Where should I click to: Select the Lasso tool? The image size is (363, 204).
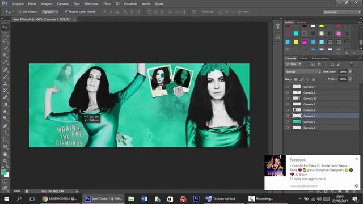click(5, 41)
